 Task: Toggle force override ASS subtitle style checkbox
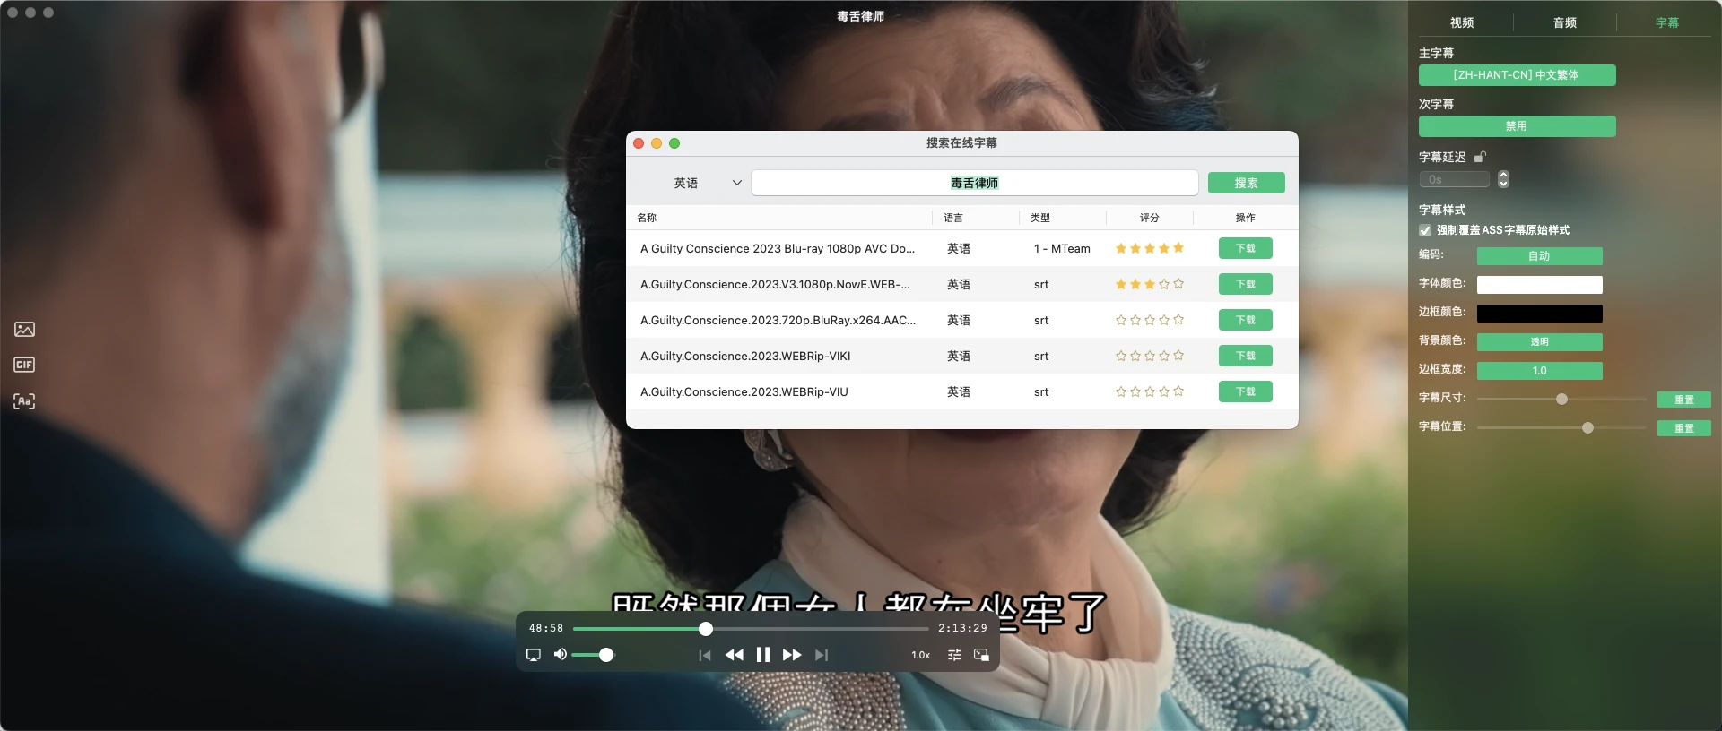point(1425,230)
